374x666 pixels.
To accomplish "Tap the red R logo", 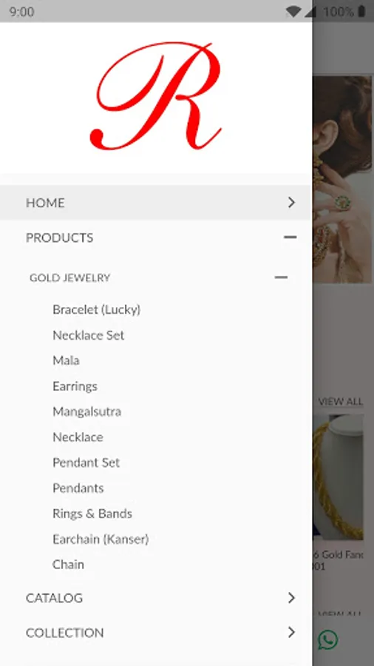I will click(x=156, y=96).
